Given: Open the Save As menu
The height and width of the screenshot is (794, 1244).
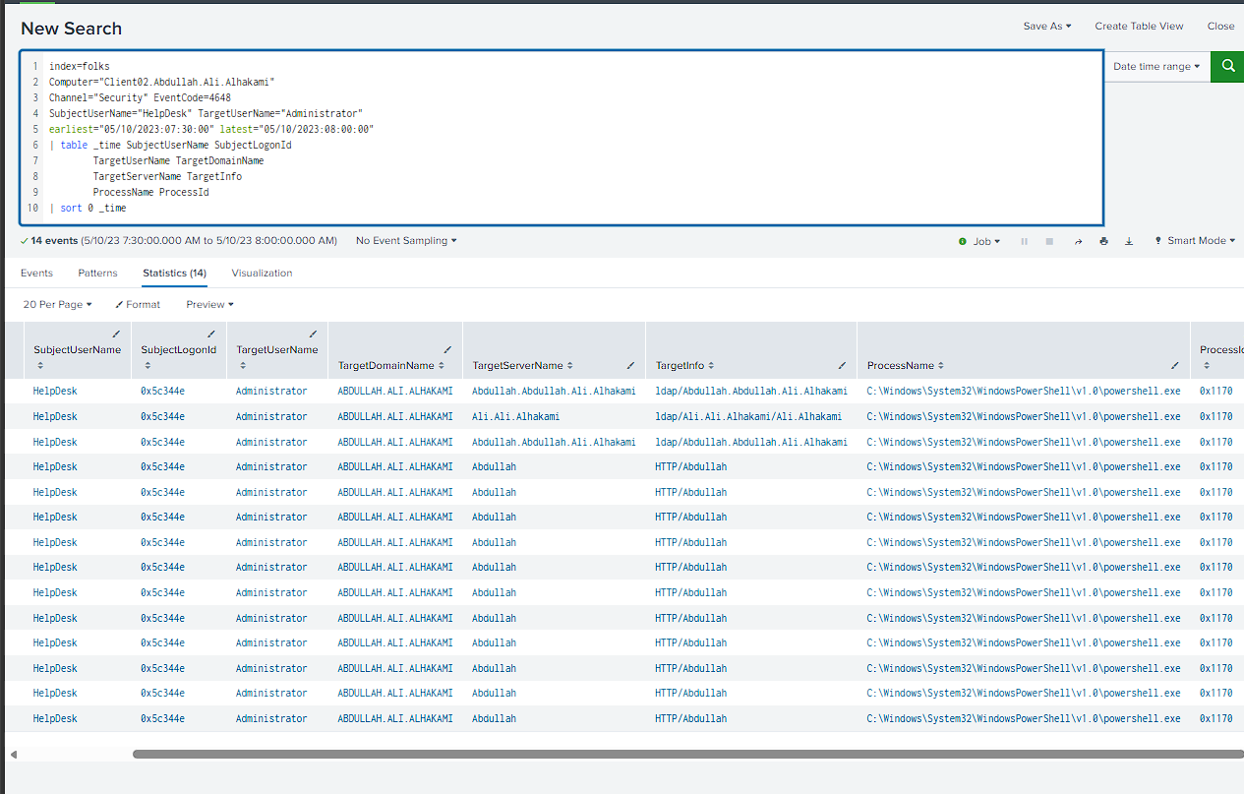Looking at the screenshot, I should [1047, 27].
